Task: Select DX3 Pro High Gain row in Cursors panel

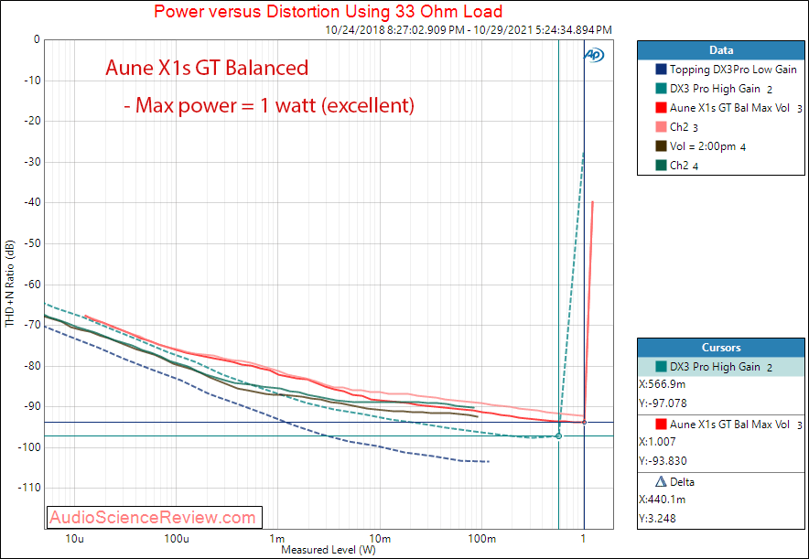Action: click(x=721, y=367)
